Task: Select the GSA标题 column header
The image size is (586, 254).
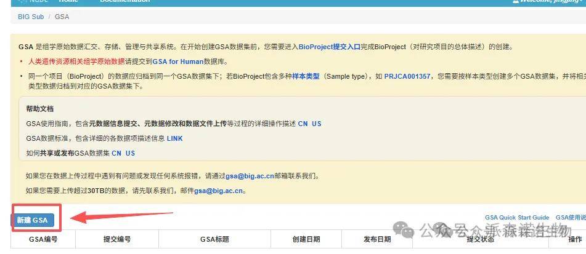Action: coord(214,239)
